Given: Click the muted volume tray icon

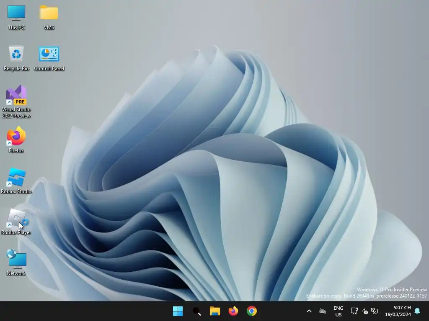Looking at the screenshot, I should 365,311.
